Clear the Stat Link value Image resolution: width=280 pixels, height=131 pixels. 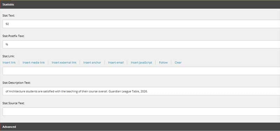[x=178, y=63]
